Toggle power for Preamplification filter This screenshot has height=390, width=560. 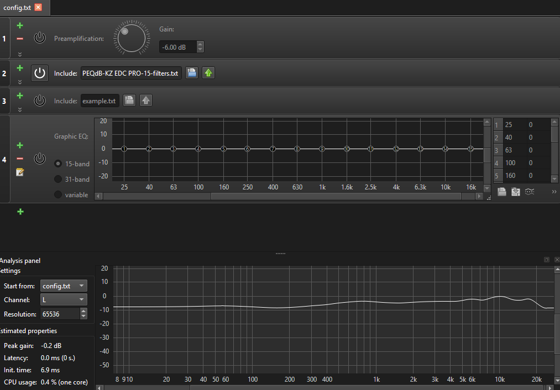click(40, 38)
